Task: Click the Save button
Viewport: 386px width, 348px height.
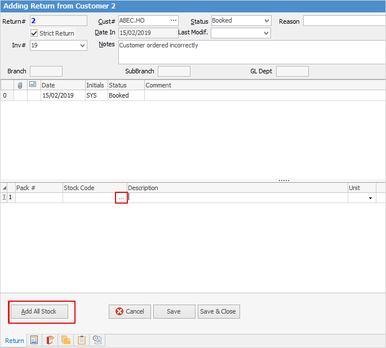Action: click(174, 311)
